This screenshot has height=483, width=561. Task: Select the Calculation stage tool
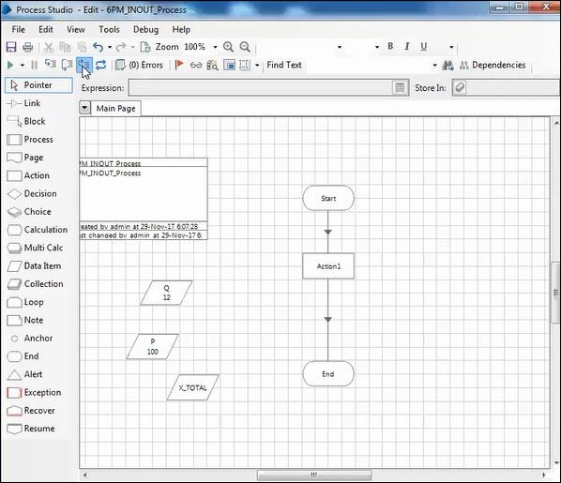(38, 230)
